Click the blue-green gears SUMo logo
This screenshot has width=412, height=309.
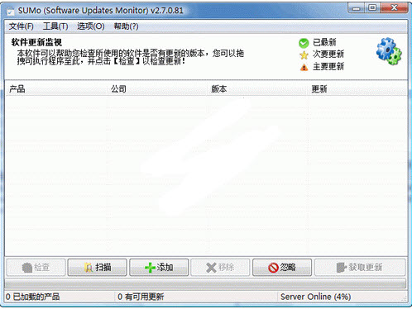tap(389, 51)
